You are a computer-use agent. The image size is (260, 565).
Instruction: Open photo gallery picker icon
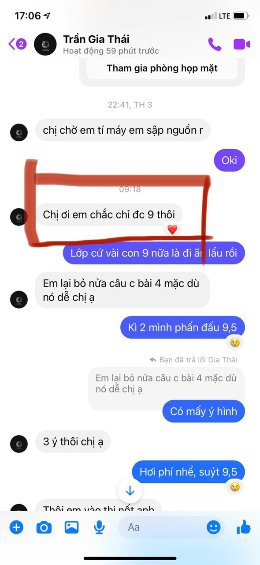[71, 527]
